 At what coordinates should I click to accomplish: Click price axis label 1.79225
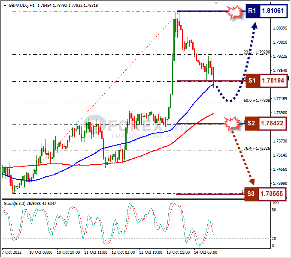point(280,56)
